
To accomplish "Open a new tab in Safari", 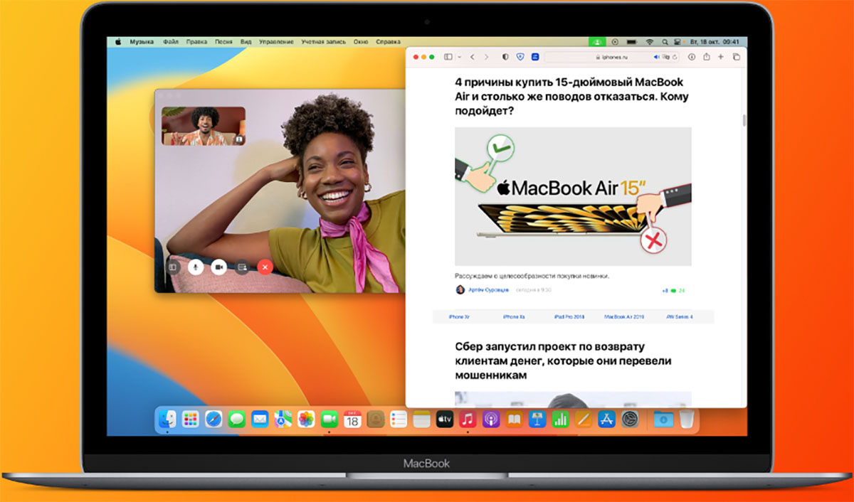I will 721,57.
